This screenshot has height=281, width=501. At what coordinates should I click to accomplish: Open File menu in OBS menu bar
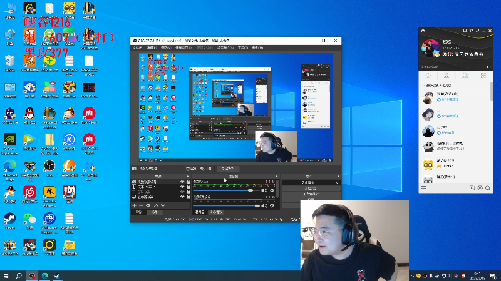[x=137, y=48]
